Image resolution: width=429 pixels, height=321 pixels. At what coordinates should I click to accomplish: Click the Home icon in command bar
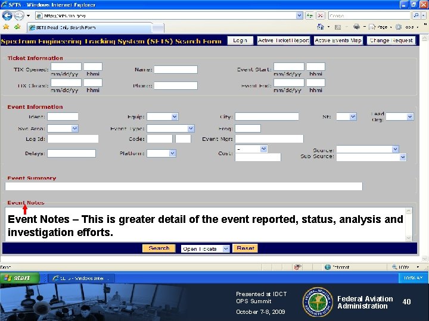click(321, 27)
